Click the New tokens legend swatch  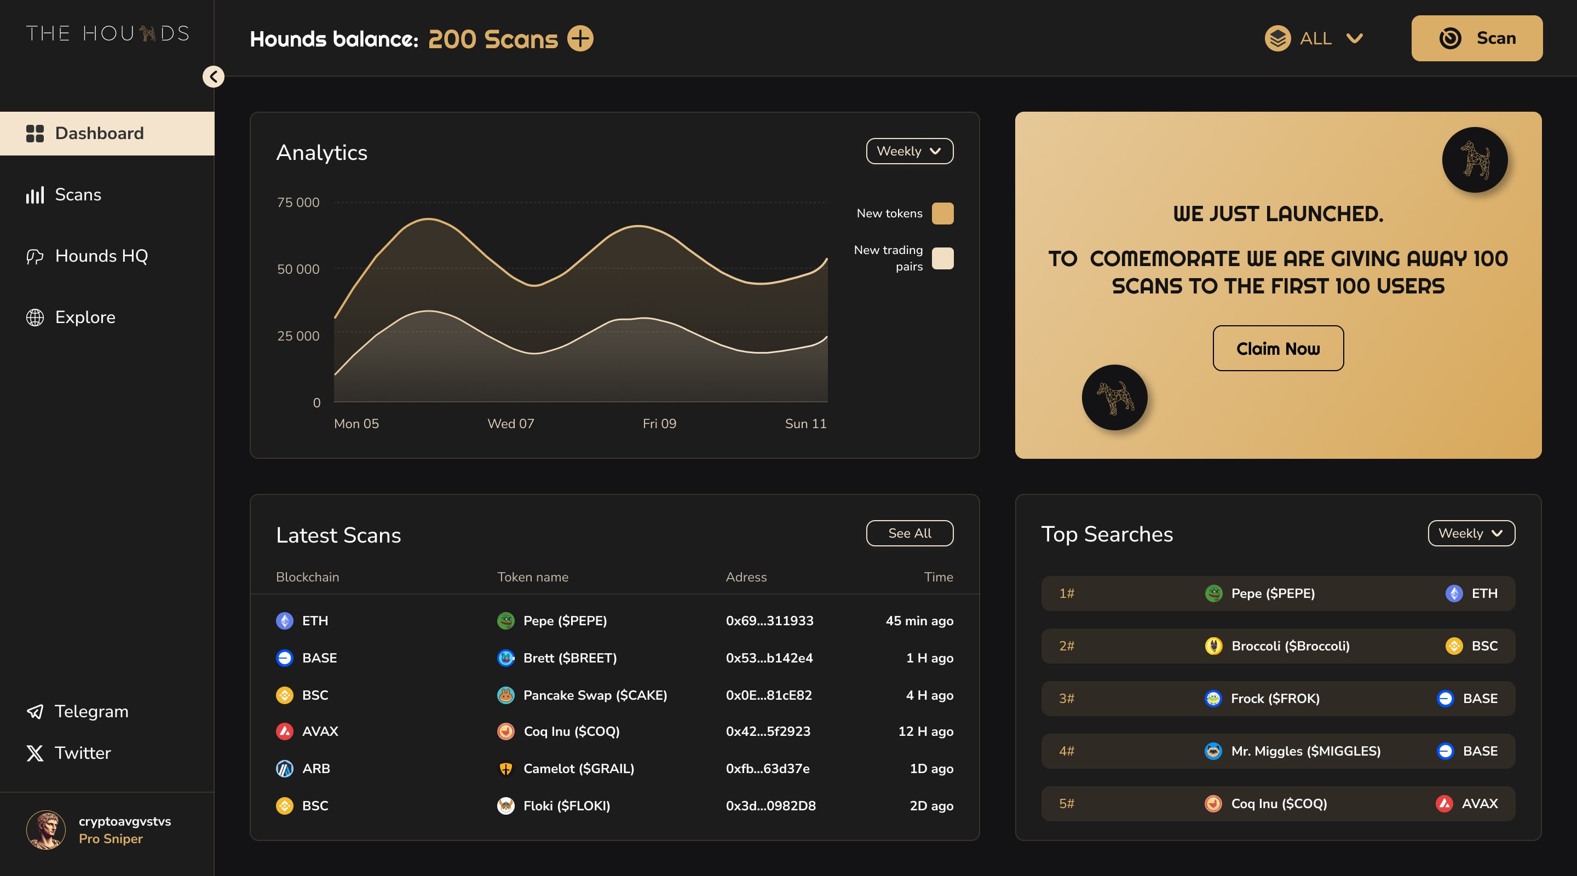(943, 214)
